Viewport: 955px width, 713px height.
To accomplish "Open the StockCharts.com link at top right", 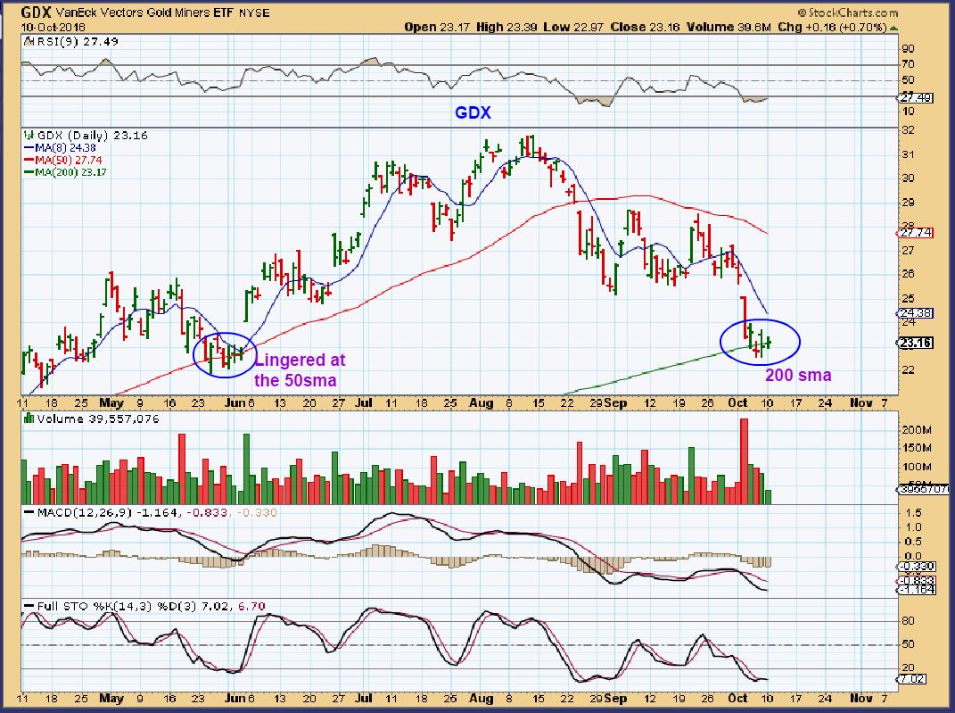I will click(847, 12).
